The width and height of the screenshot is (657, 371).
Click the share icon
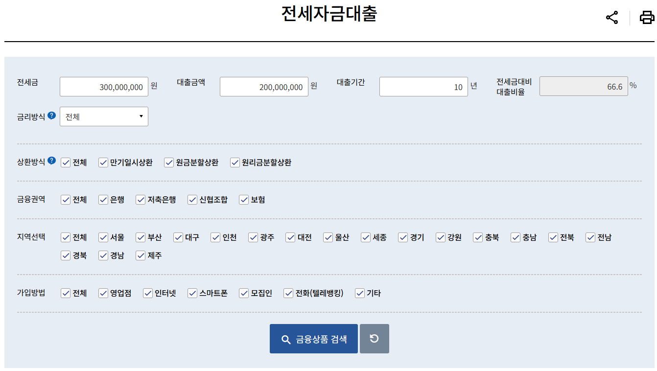tap(612, 18)
